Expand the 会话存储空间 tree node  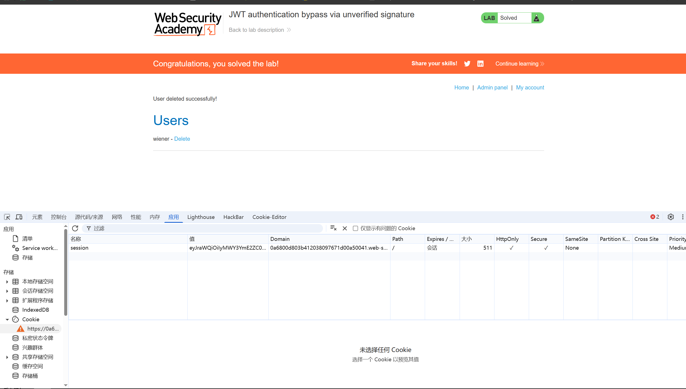tap(7, 291)
